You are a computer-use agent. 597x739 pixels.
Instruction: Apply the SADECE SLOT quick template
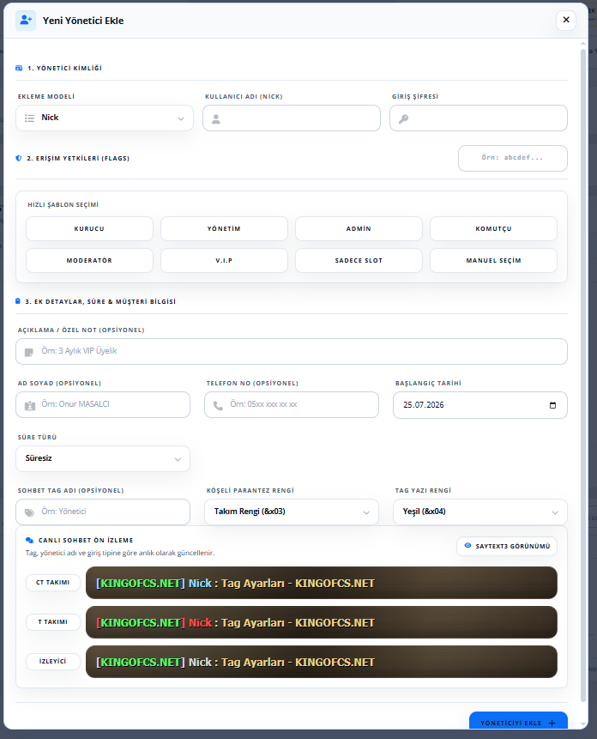pos(359,261)
